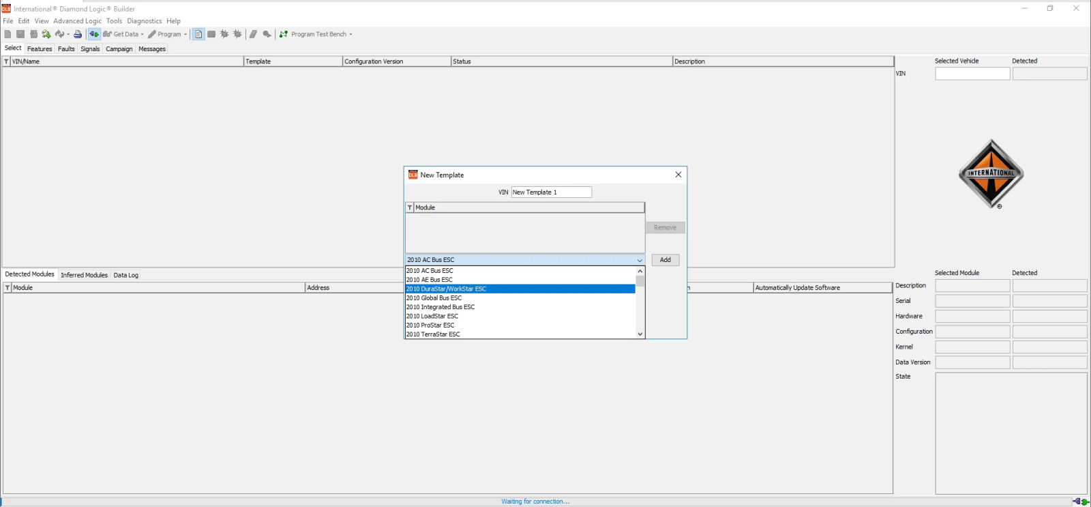Switch to the Features tab
The height and width of the screenshot is (507, 1091).
(40, 49)
